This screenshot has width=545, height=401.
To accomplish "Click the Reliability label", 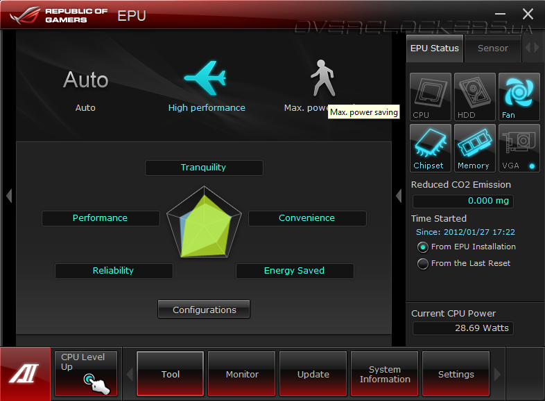I will [x=114, y=271].
